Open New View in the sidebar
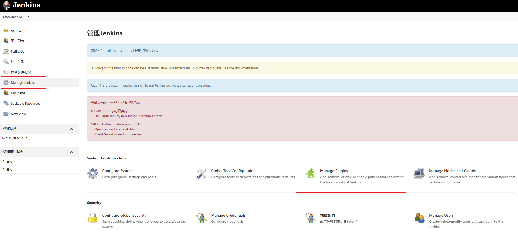Screen dimensions: 518x234 point(18,114)
